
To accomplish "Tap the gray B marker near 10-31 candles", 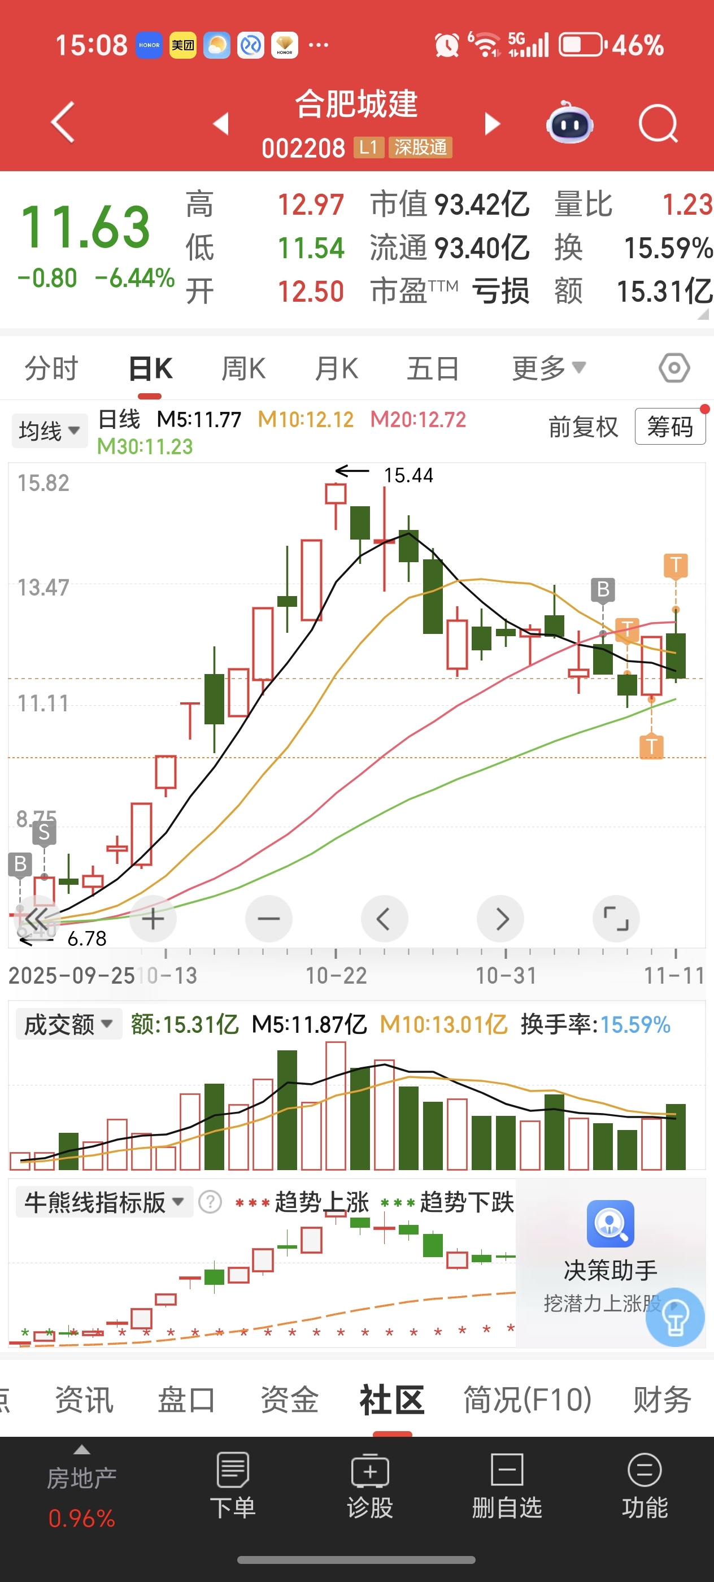I will (x=603, y=589).
